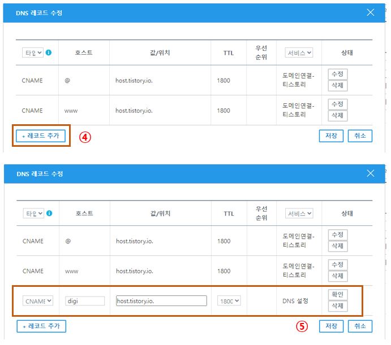
Task: Click the 값/위치 column header in bottom dialog
Action: click(x=160, y=213)
